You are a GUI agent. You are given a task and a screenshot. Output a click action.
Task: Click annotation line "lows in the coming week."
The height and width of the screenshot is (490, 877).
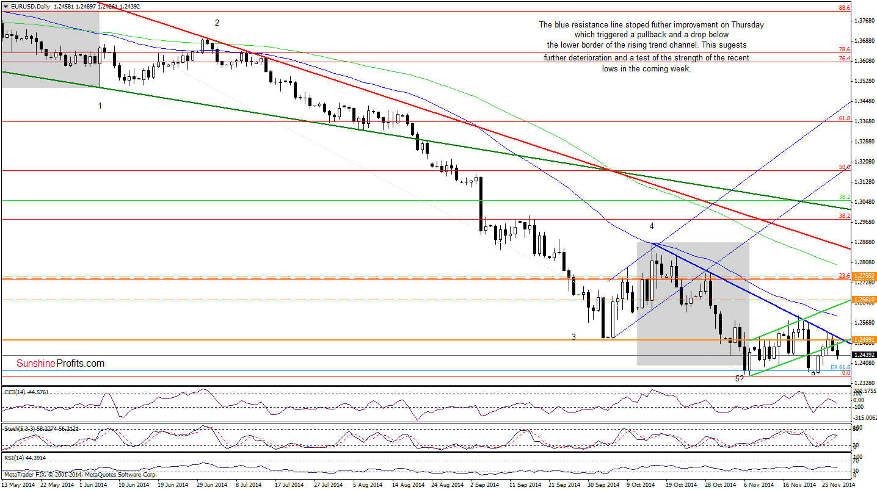click(646, 68)
